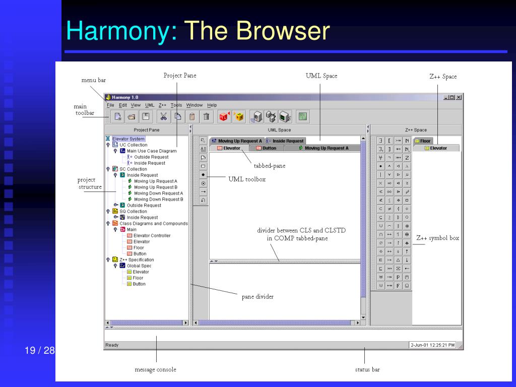This screenshot has width=516, height=387.
Task: Click the Project Pane header
Action: [x=147, y=130]
